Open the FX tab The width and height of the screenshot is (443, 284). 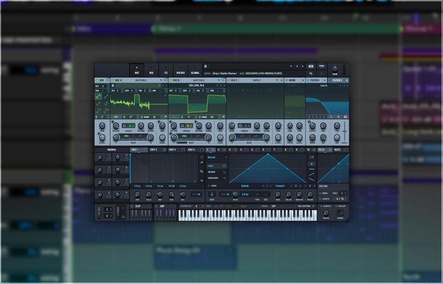pyautogui.click(x=166, y=70)
